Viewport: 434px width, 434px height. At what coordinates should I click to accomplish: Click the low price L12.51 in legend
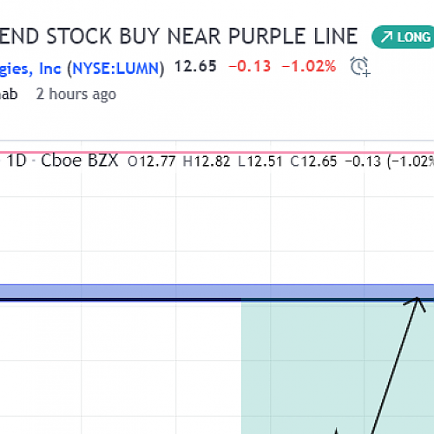(260, 161)
